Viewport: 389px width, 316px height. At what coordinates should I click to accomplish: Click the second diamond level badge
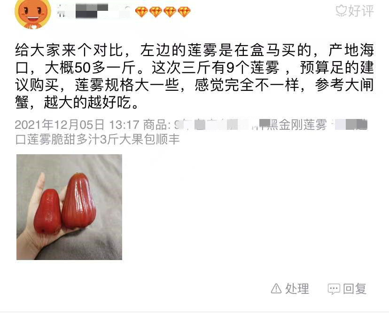[156, 12]
